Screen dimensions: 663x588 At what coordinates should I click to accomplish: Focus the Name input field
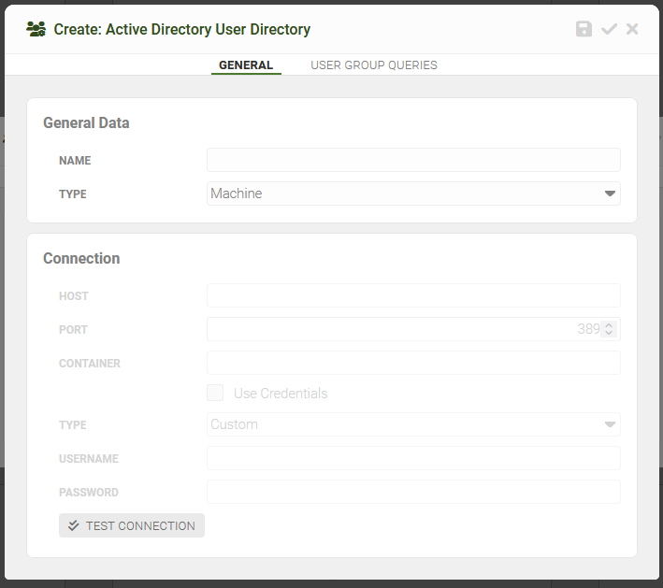413,160
